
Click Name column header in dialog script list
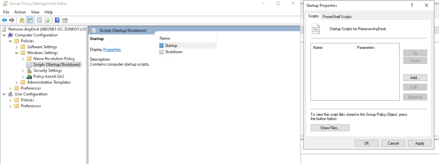pyautogui.click(x=333, y=48)
